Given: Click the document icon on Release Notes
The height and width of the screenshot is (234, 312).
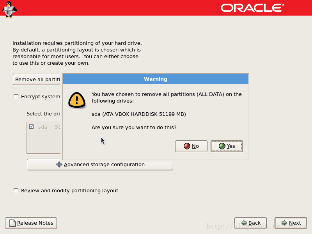Looking at the screenshot, I should tap(12, 223).
